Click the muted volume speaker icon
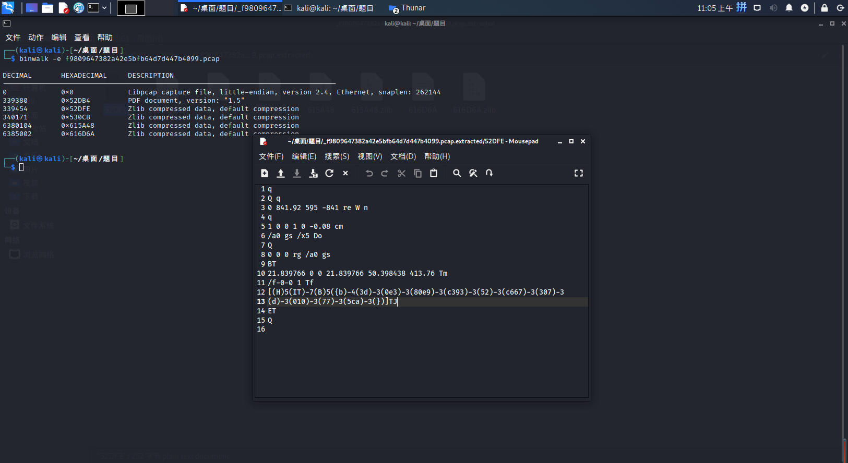Screen dimensions: 848x463 (773, 8)
